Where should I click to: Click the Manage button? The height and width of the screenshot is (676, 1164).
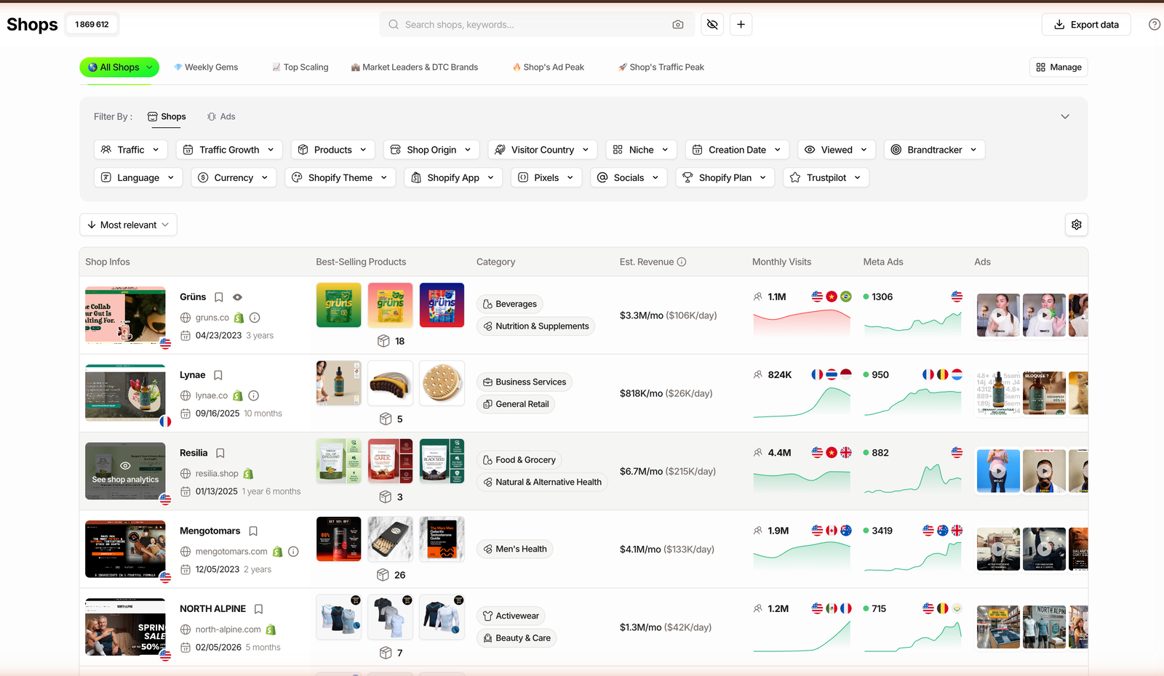pos(1059,67)
